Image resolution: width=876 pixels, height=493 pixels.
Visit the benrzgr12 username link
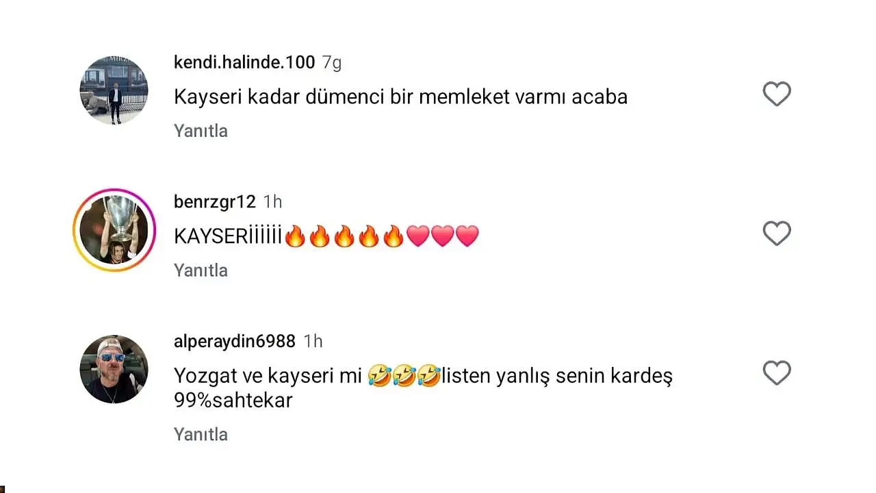tap(215, 202)
